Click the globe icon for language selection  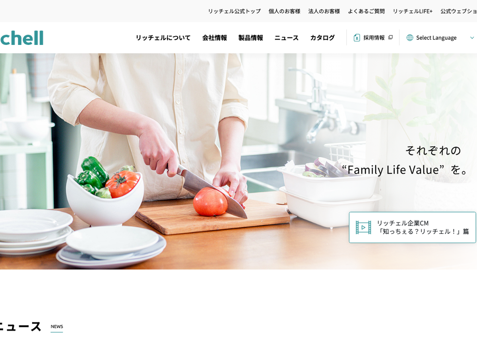click(410, 37)
